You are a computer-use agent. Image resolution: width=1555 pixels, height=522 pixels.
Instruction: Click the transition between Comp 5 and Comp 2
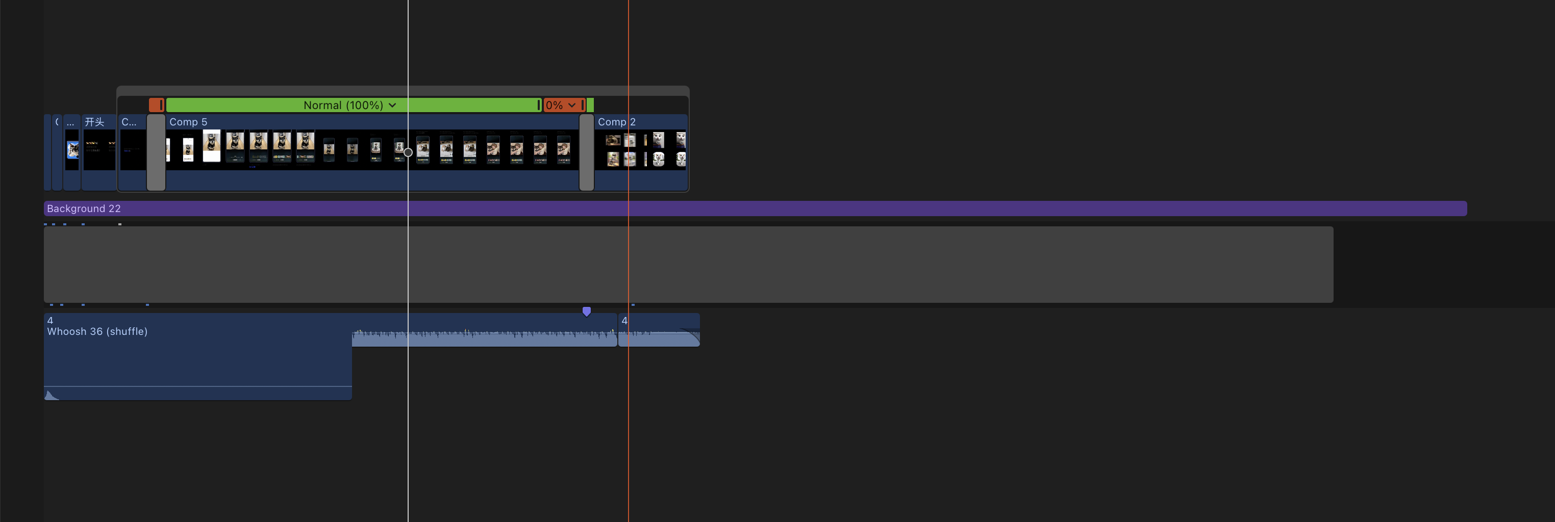587,152
